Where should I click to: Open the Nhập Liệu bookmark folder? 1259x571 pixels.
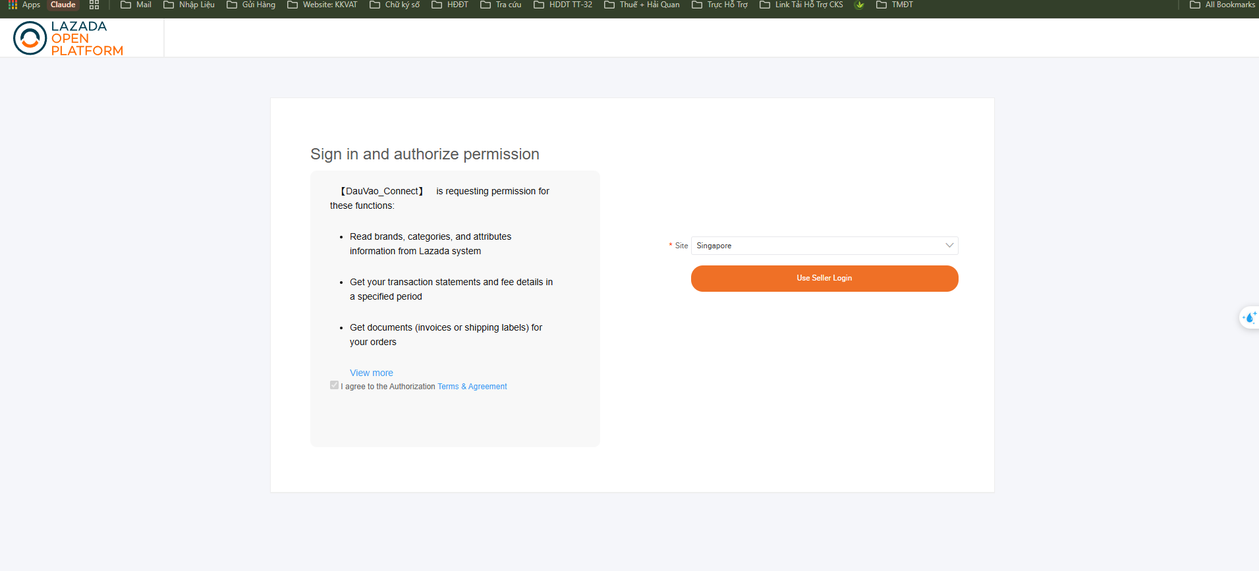(189, 5)
